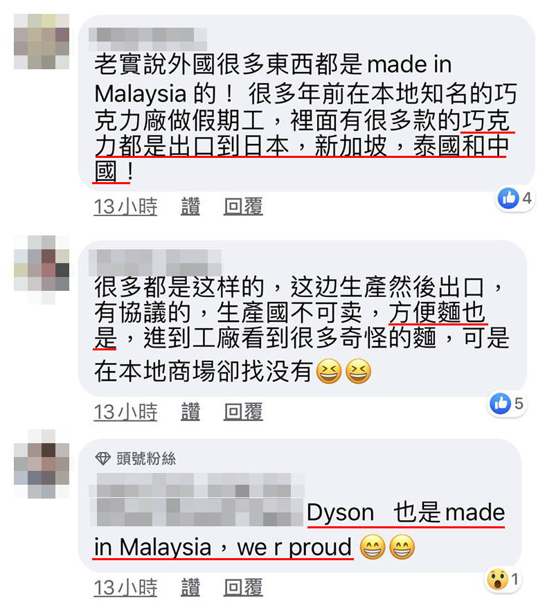Open third commenter's blurred profile avatar

coord(42,464)
